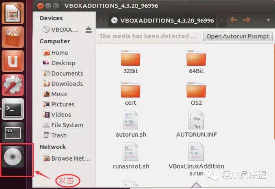The height and width of the screenshot is (189, 275).
Task: Select the 32Bit folder
Action: 131,62
